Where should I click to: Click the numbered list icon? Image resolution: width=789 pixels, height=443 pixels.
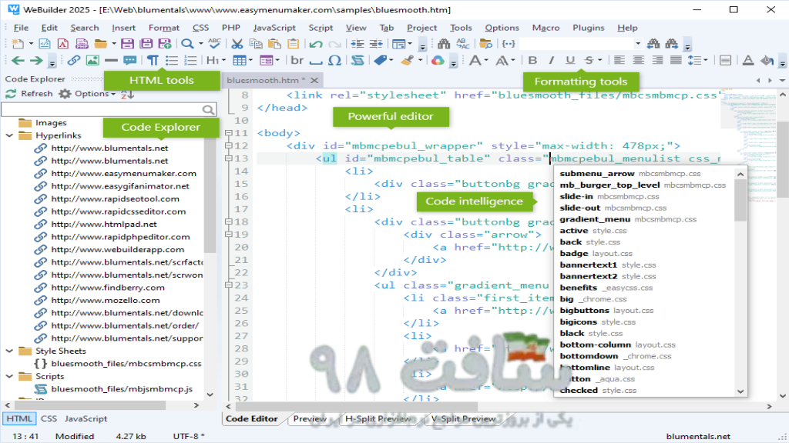click(x=190, y=61)
